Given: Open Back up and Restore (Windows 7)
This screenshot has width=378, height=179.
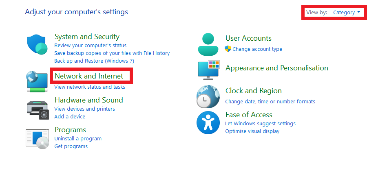Looking at the screenshot, I should point(94,61).
